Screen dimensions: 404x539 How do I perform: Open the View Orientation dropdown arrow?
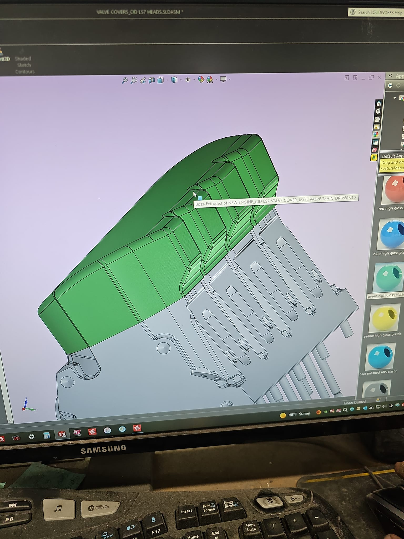(x=167, y=80)
